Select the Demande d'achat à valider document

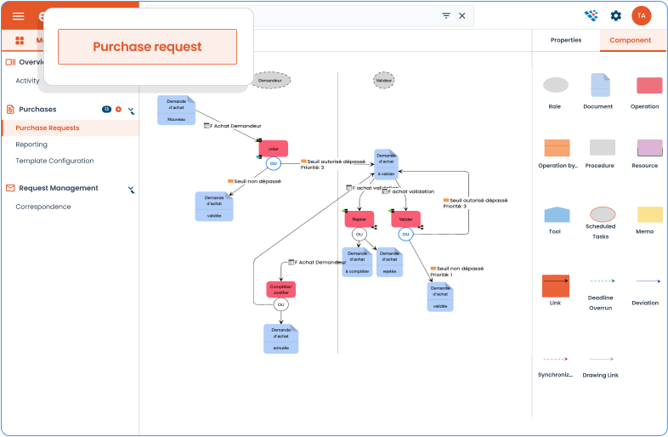[387, 165]
